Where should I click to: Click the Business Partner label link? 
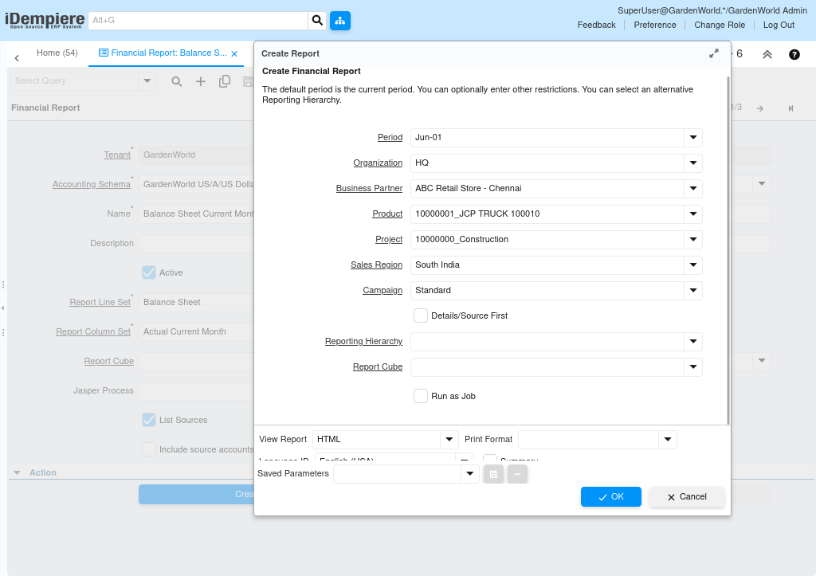click(x=369, y=188)
